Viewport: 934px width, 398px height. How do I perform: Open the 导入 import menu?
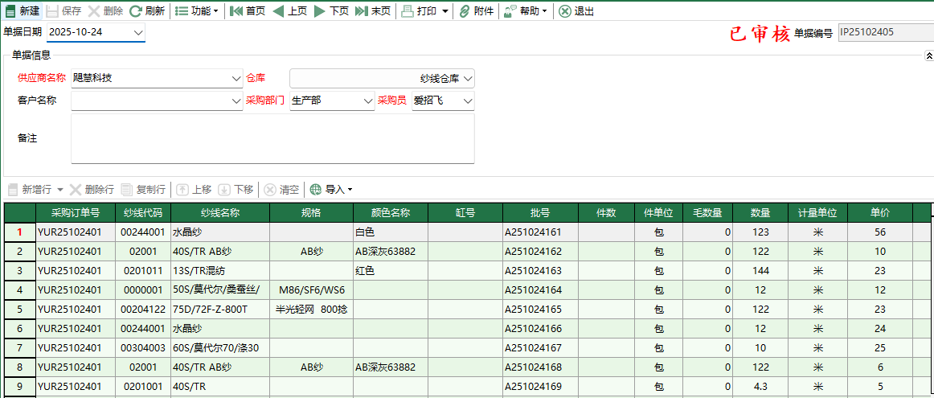tap(331, 190)
